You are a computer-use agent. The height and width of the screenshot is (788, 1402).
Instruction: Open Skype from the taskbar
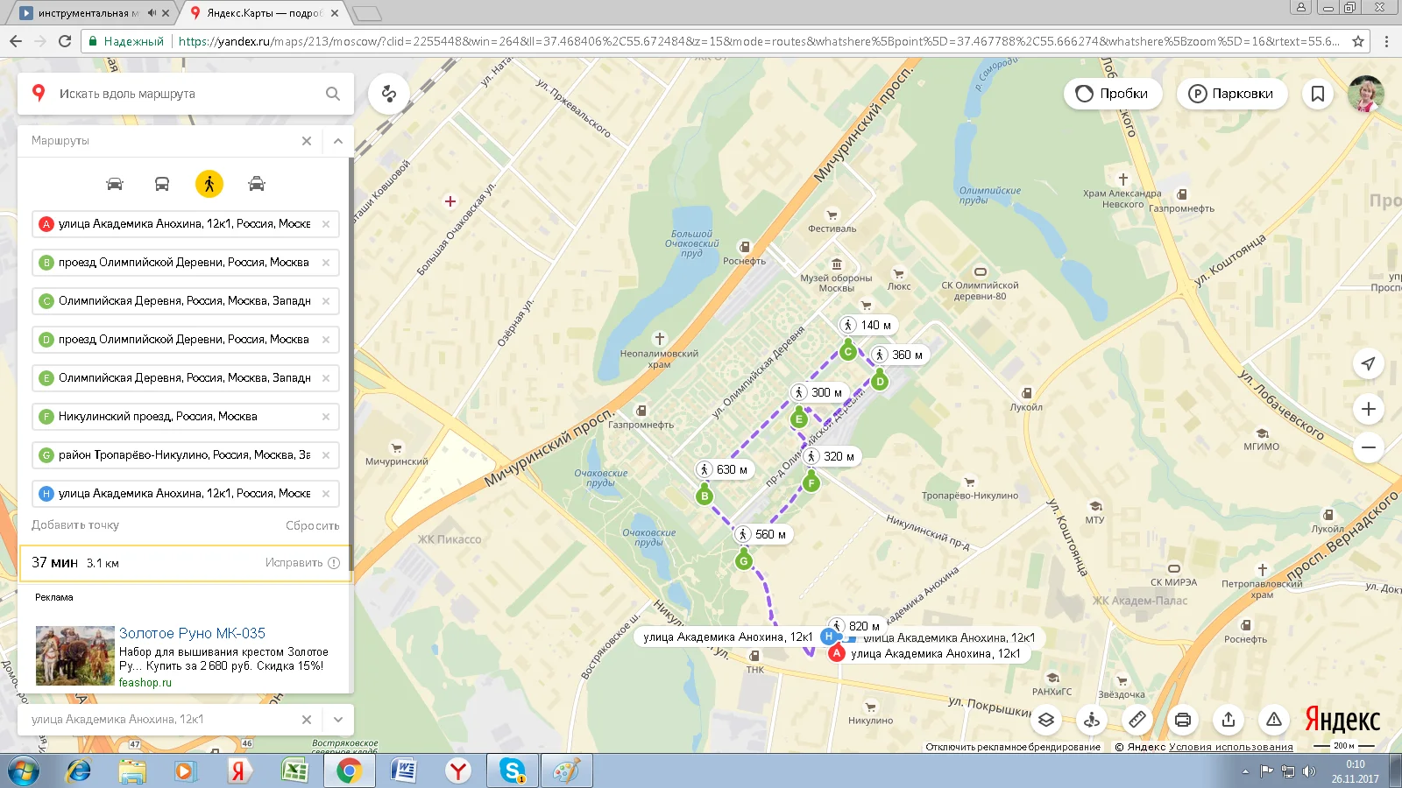coord(513,770)
